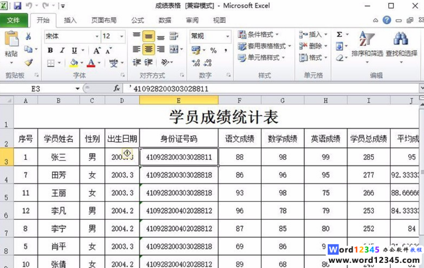424x268 pixels.
Task: Open the font group dialog launcher
Action: coord(123,75)
